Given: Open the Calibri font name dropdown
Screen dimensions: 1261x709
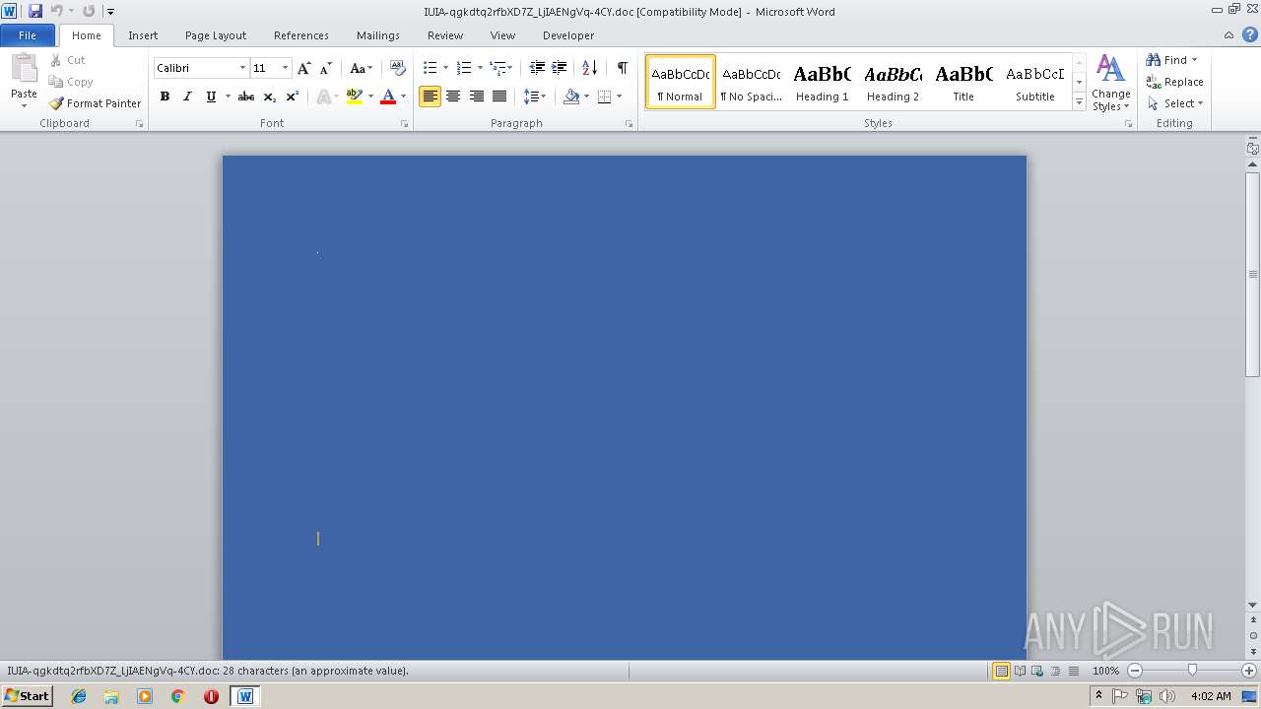Looking at the screenshot, I should pos(242,68).
